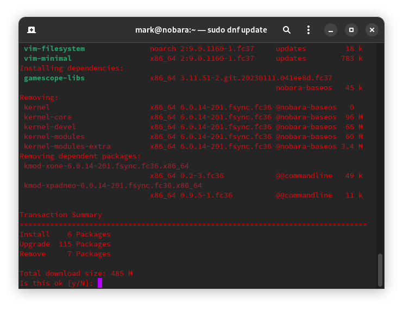Image resolution: width=403 pixels, height=309 pixels.
Task: Click the 'Transaction Summary' heading
Action: 61,215
